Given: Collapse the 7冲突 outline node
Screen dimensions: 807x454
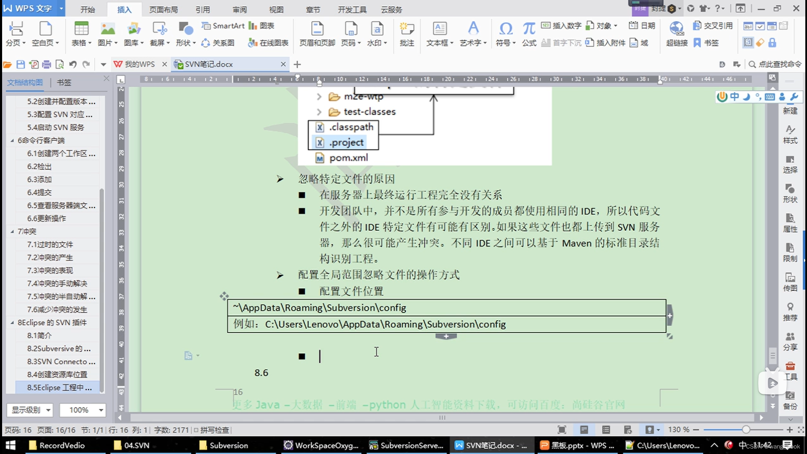Looking at the screenshot, I should point(12,232).
